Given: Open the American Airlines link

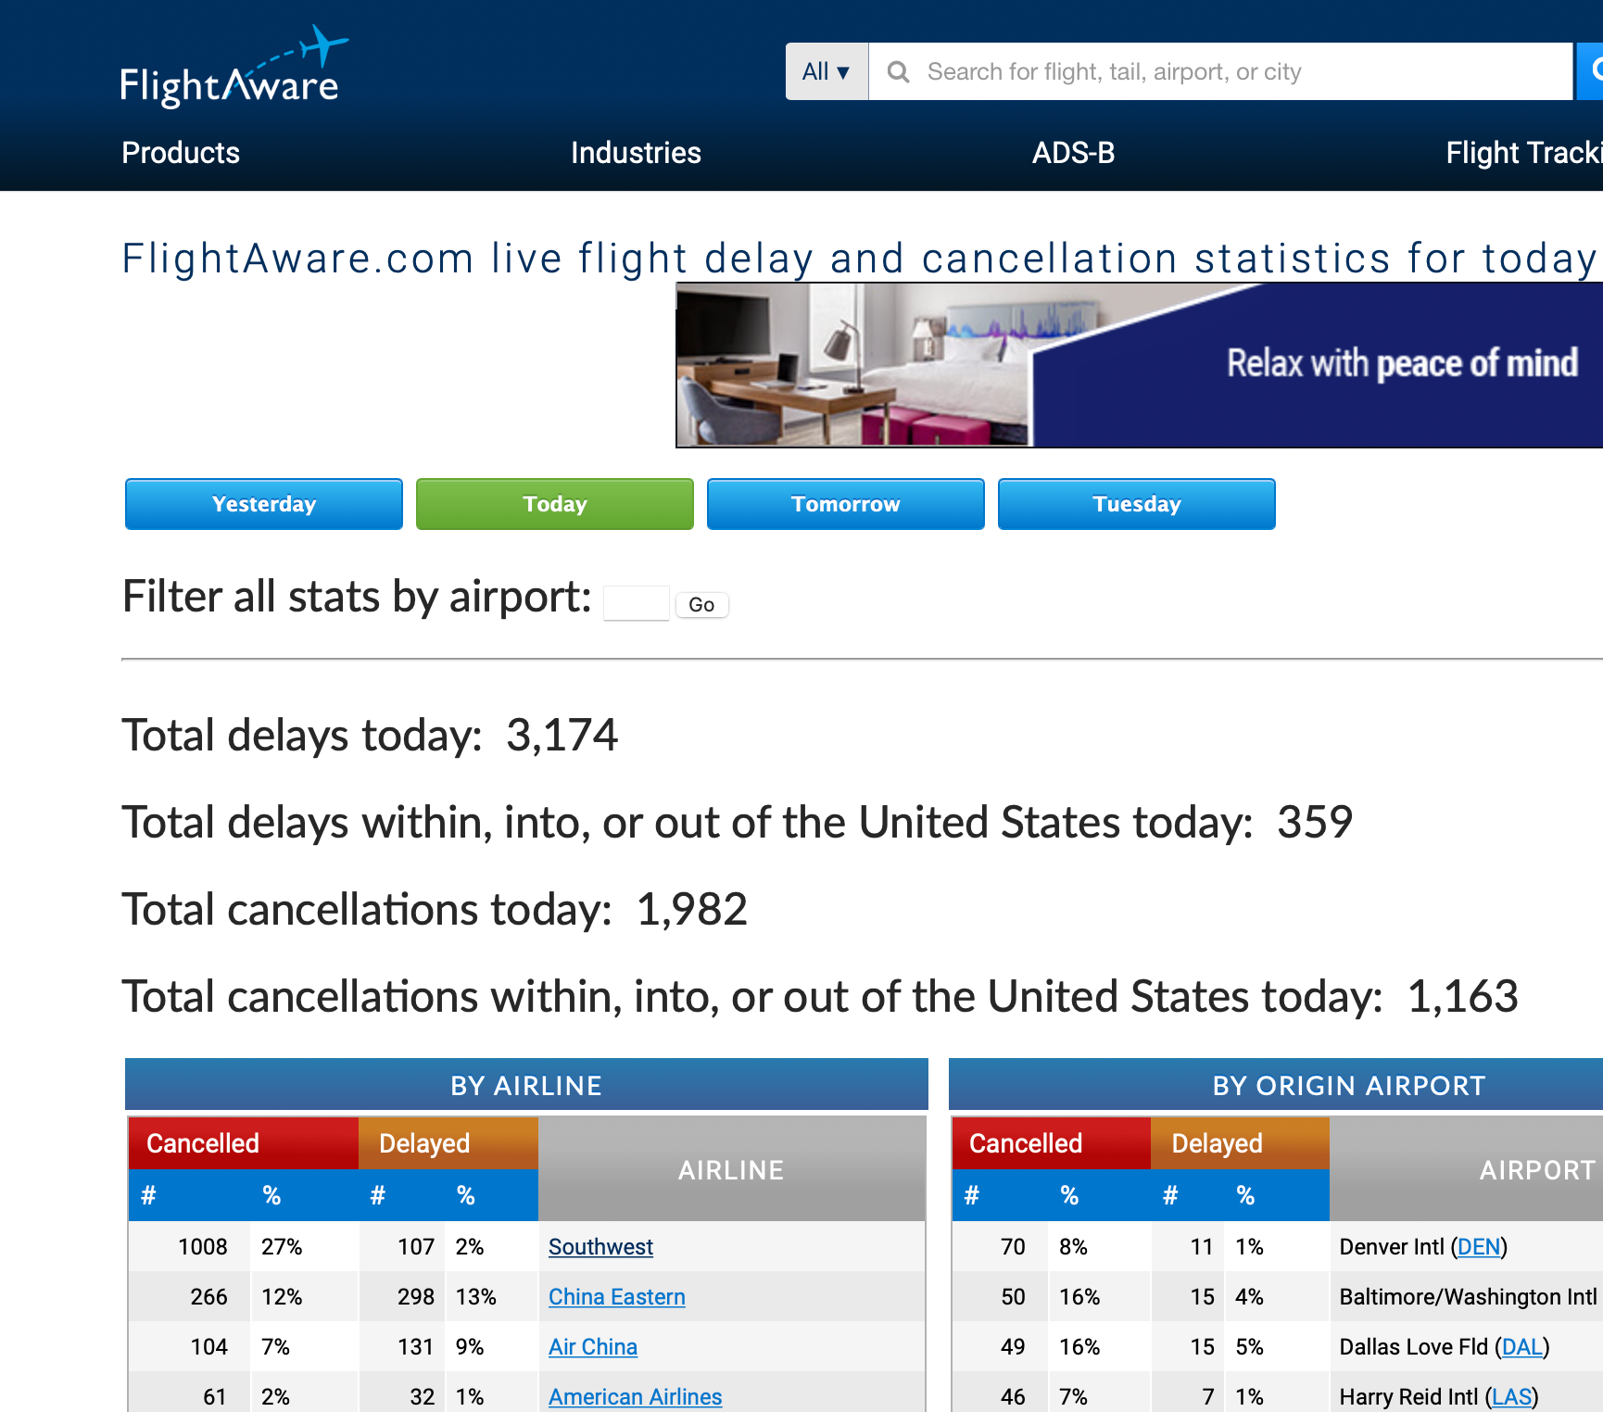Looking at the screenshot, I should [635, 1396].
